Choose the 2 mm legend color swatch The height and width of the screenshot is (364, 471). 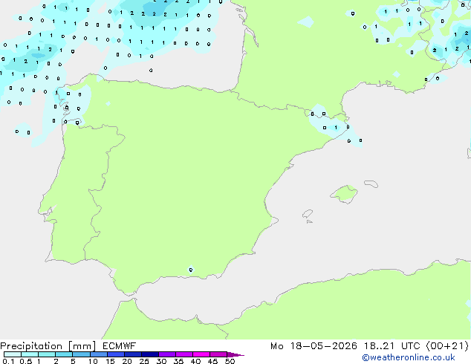pyautogui.click(x=64, y=354)
